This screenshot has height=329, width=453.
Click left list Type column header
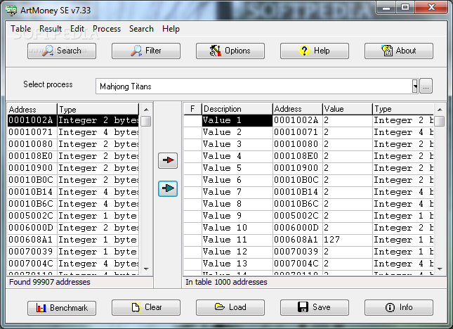[x=98, y=109]
